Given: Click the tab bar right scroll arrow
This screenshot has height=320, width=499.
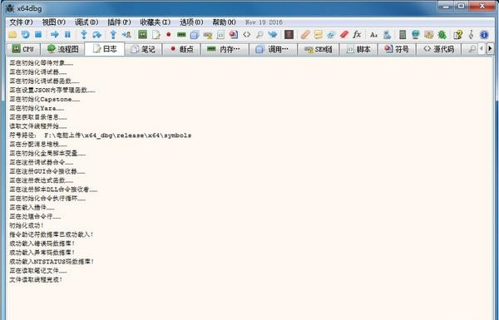Looking at the screenshot, I should (x=490, y=49).
